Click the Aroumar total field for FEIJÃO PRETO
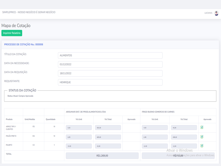The image size is (221, 166). click(x=108, y=137)
